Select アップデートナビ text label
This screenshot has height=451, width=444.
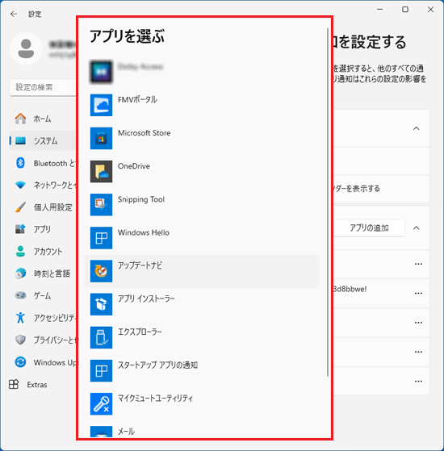(x=140, y=265)
